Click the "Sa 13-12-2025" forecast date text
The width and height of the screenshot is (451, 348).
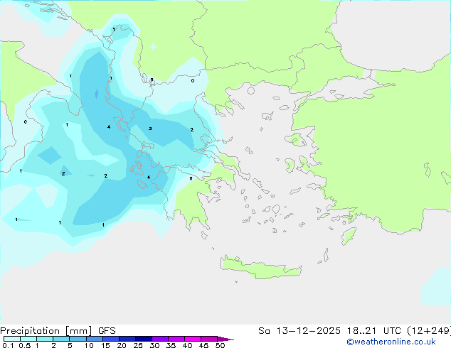[299, 331]
